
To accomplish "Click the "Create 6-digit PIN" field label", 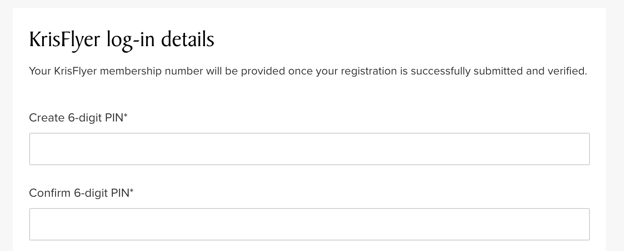I will [78, 118].
